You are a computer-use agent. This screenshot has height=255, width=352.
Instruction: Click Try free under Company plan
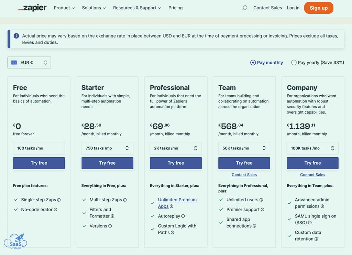313,163
